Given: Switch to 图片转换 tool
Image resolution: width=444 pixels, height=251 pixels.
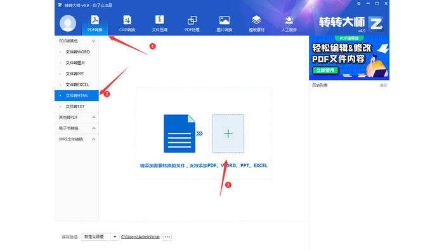Looking at the screenshot, I should [225, 24].
